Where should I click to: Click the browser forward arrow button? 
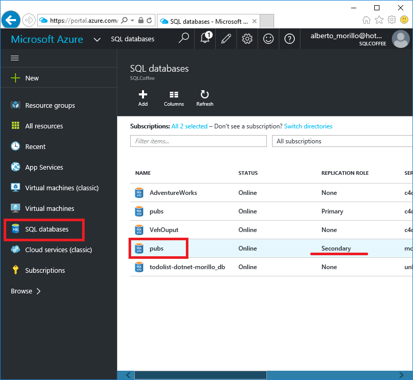[x=29, y=20]
